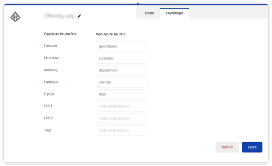Click the Lagre button
272x166 pixels.
point(252,147)
